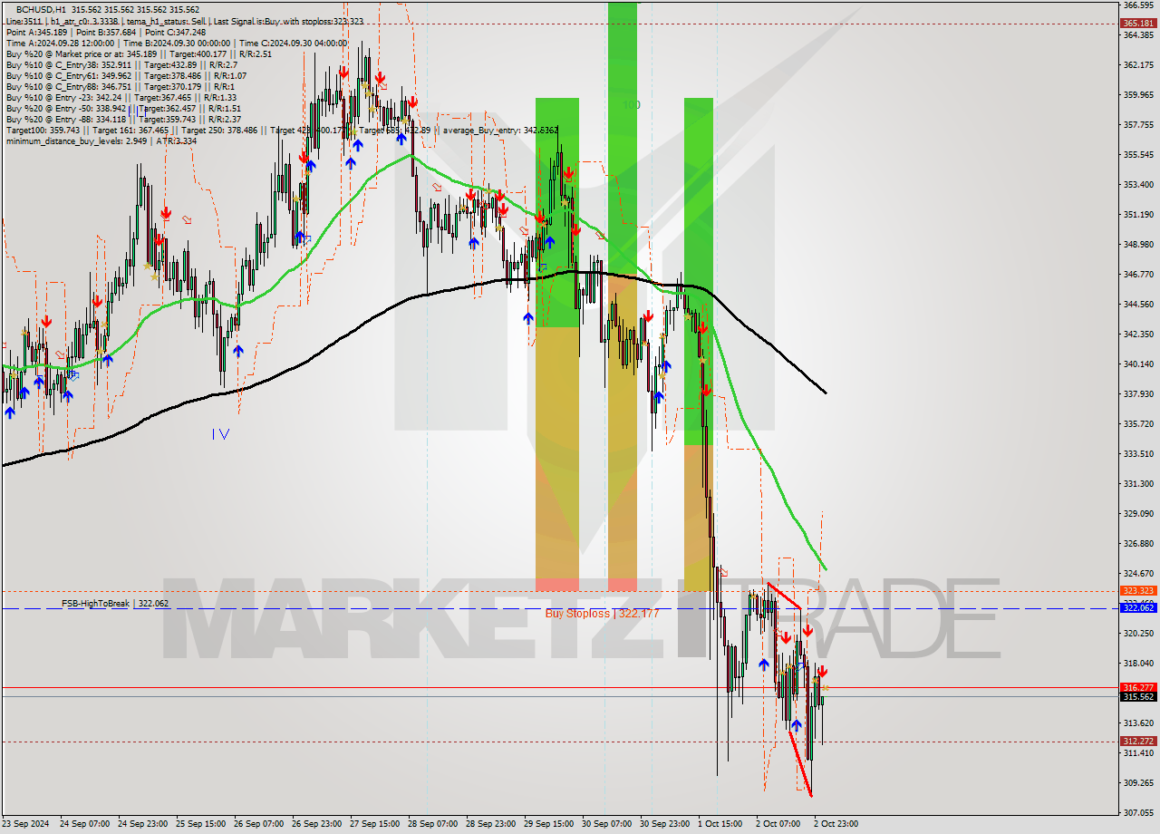Click the 'Target100: 359.743' targets line
1160x834 pixels.
tap(282, 130)
